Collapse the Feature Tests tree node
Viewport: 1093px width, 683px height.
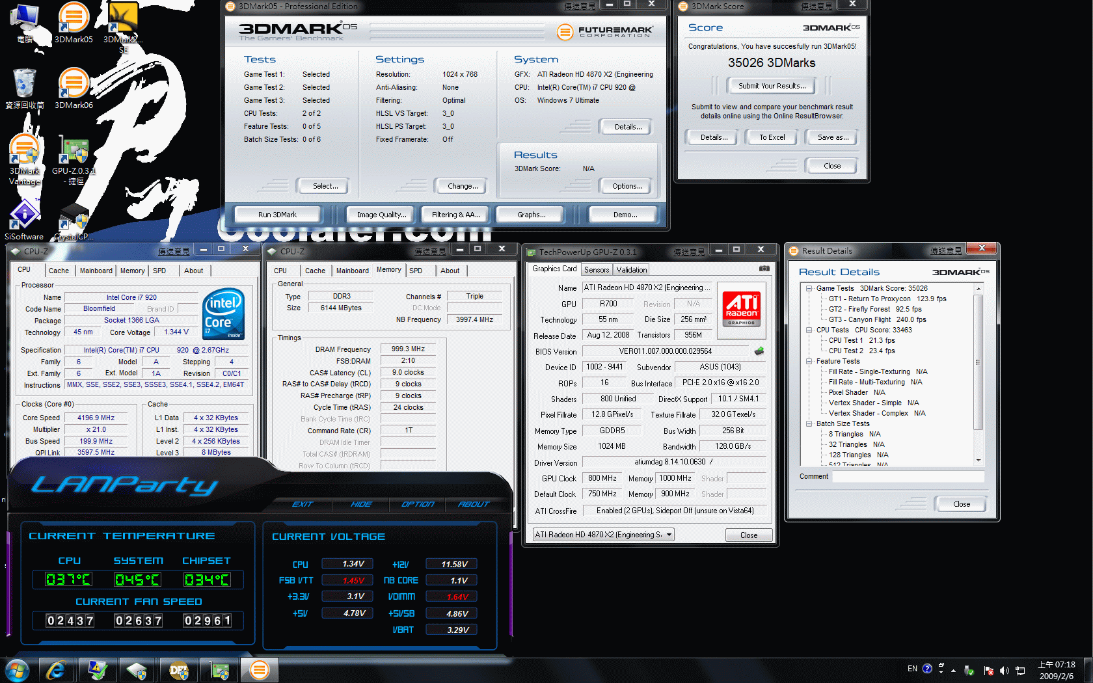(x=809, y=361)
